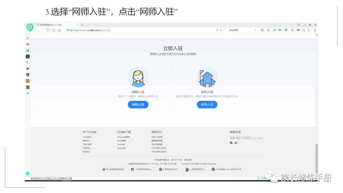Image resolution: width=343 pixels, height=193 pixels.
Task: Click the browser forward arrow
Action: (42, 30)
